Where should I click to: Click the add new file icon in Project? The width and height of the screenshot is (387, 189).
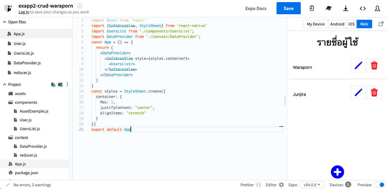coord(53,85)
